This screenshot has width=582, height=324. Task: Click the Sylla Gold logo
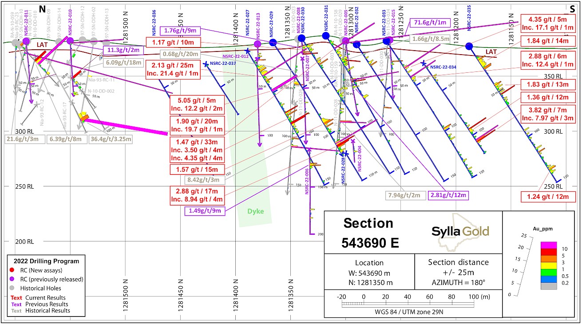[x=460, y=231]
